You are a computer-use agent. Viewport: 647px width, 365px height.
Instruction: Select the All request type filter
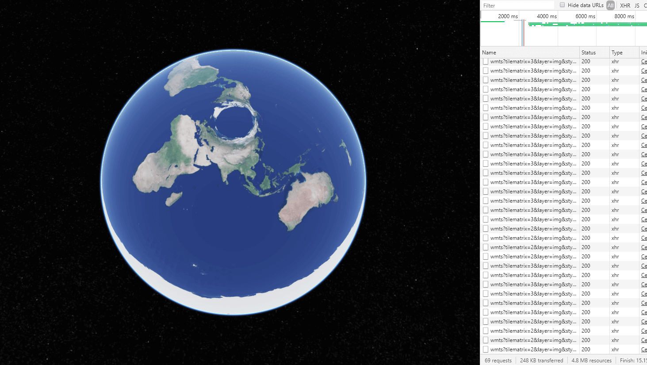coord(610,5)
